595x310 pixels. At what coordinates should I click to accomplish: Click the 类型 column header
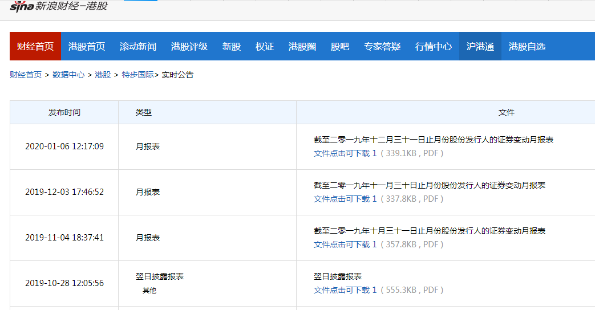coord(144,112)
